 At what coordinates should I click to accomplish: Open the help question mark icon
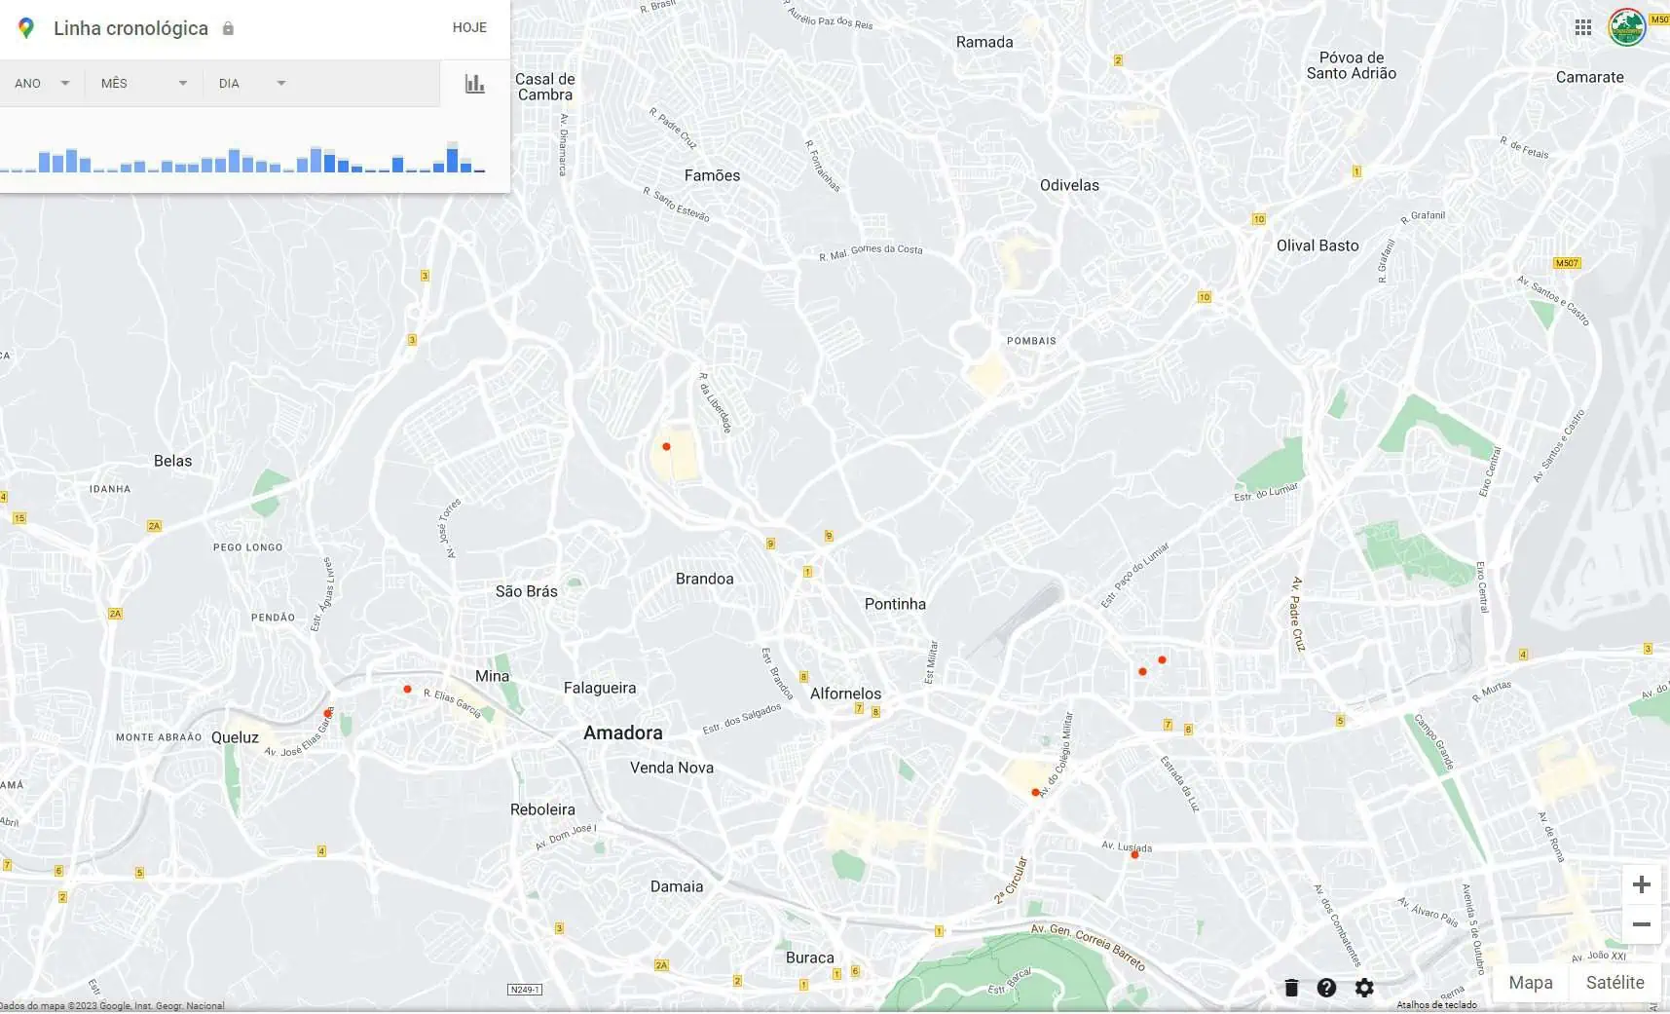coord(1326,988)
